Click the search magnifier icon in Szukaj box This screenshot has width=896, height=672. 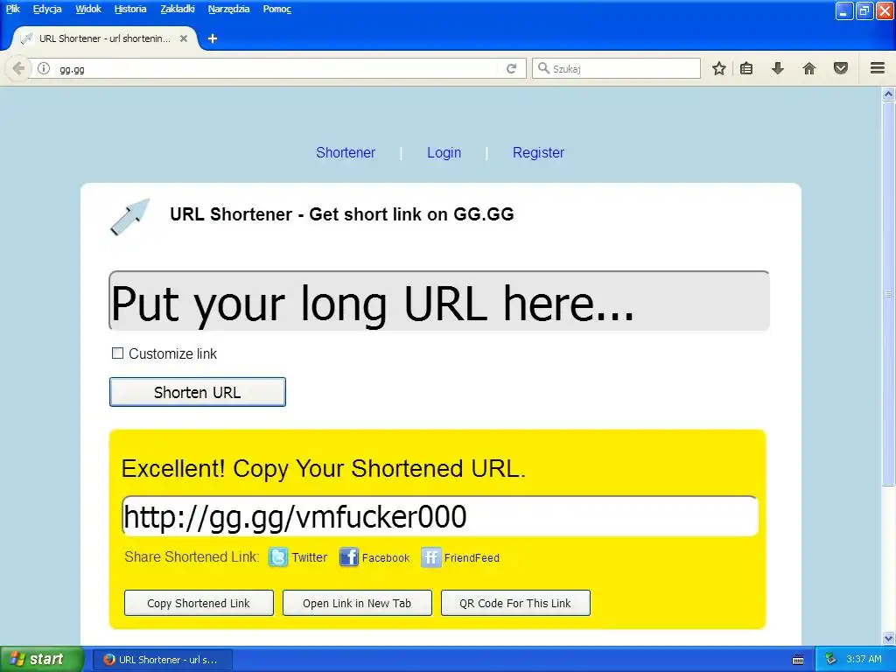tap(543, 68)
